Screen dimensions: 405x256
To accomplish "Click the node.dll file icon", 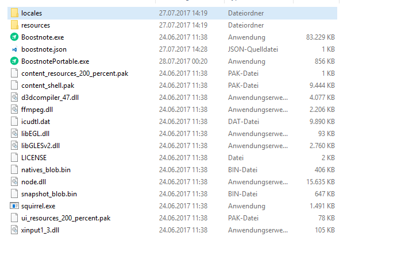I will click(x=14, y=182).
